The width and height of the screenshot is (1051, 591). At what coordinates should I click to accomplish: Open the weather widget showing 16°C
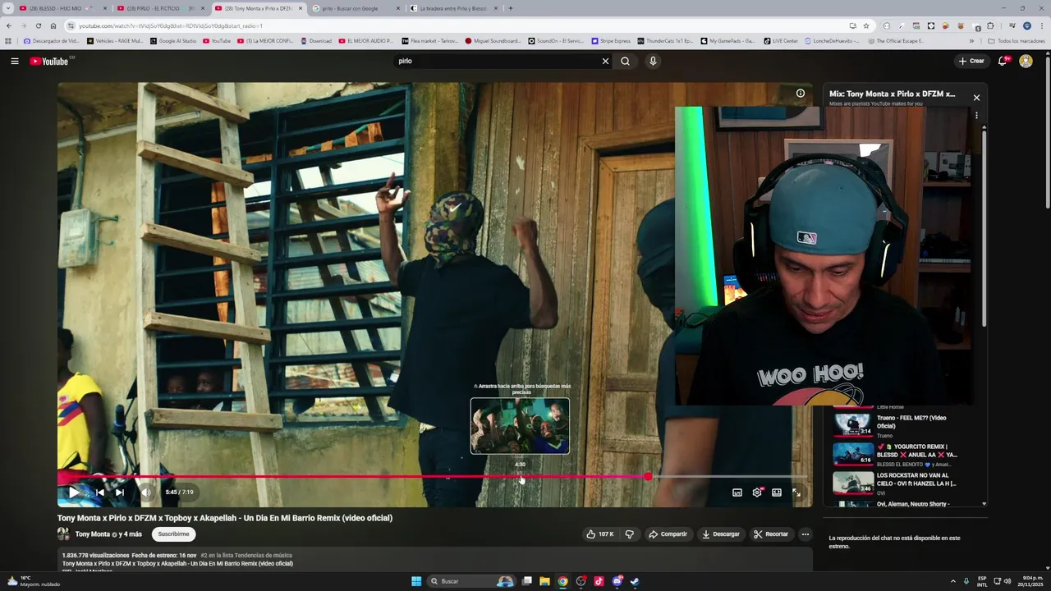tap(33, 581)
